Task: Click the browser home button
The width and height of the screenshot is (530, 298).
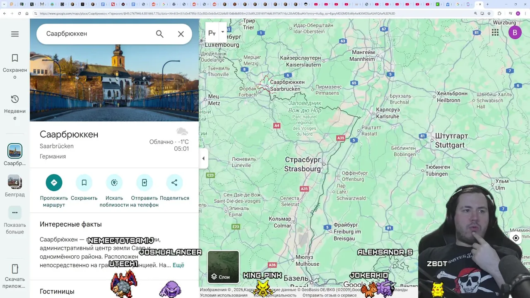Action: tap(27, 13)
